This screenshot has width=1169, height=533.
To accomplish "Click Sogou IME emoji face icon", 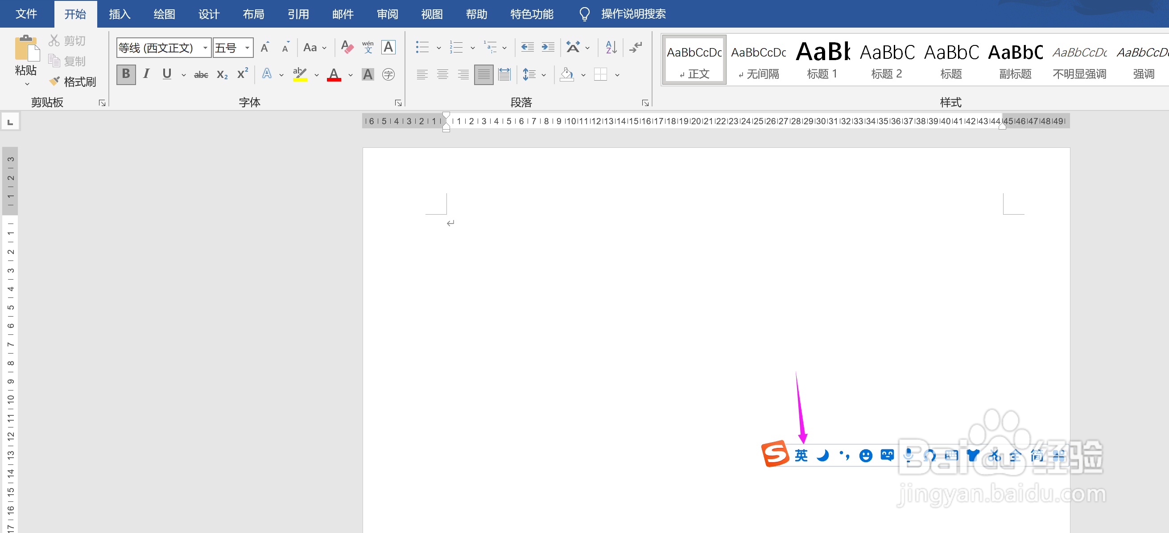I will pyautogui.click(x=865, y=455).
